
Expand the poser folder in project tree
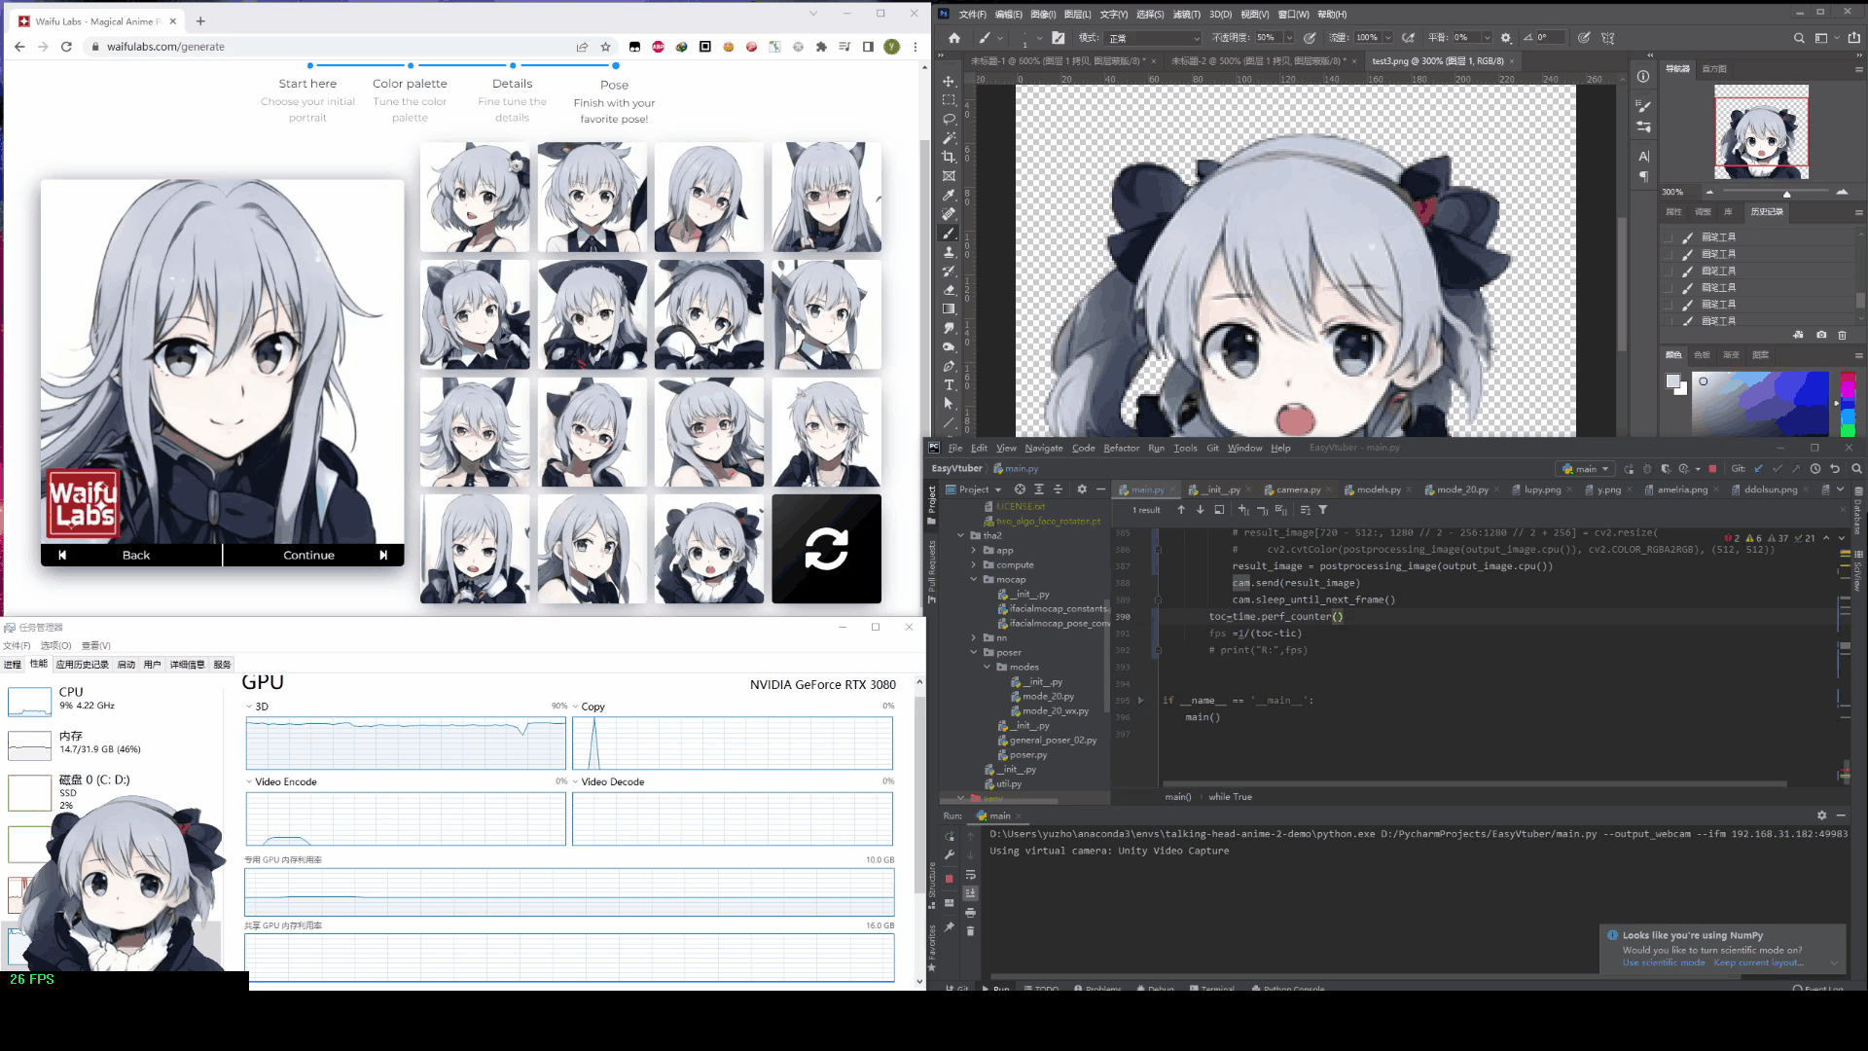(974, 652)
